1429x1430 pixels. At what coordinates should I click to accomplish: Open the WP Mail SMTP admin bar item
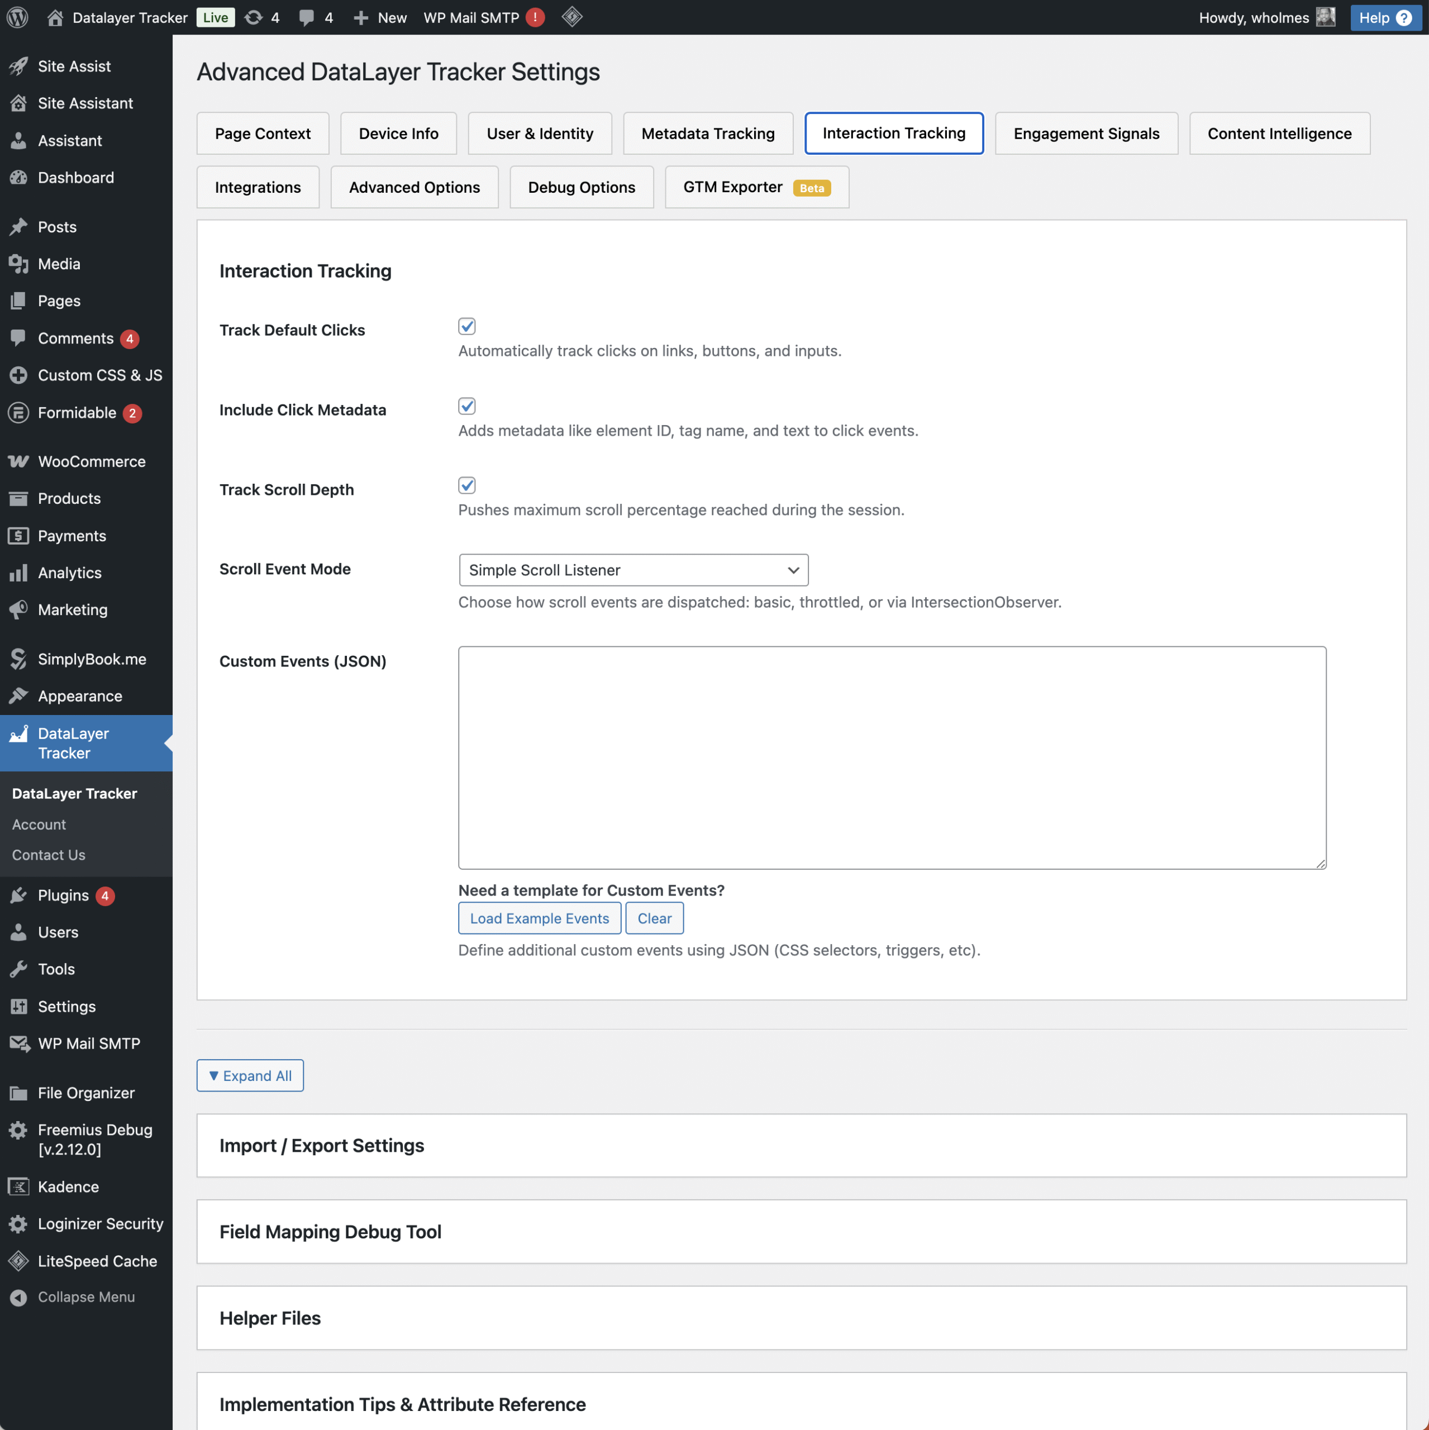pos(483,17)
